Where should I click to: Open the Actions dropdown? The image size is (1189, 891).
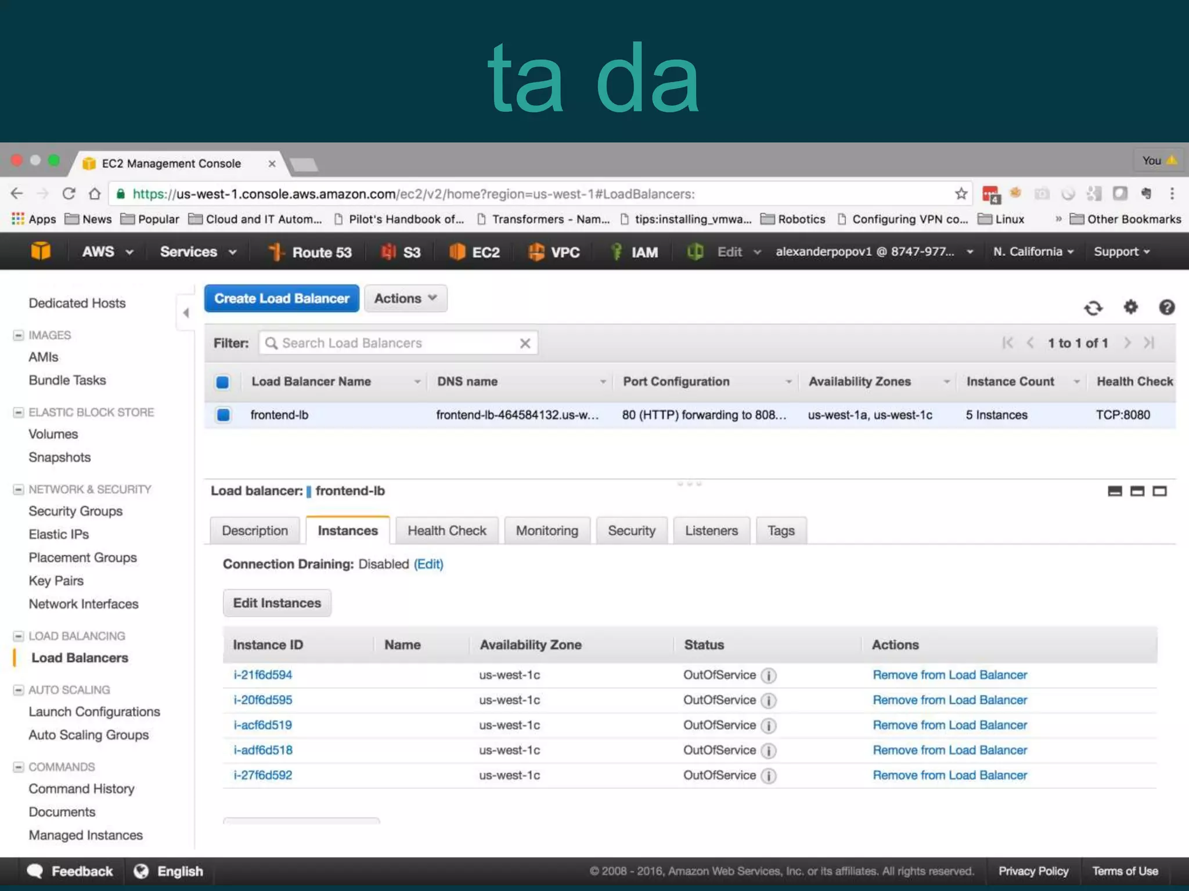point(405,298)
